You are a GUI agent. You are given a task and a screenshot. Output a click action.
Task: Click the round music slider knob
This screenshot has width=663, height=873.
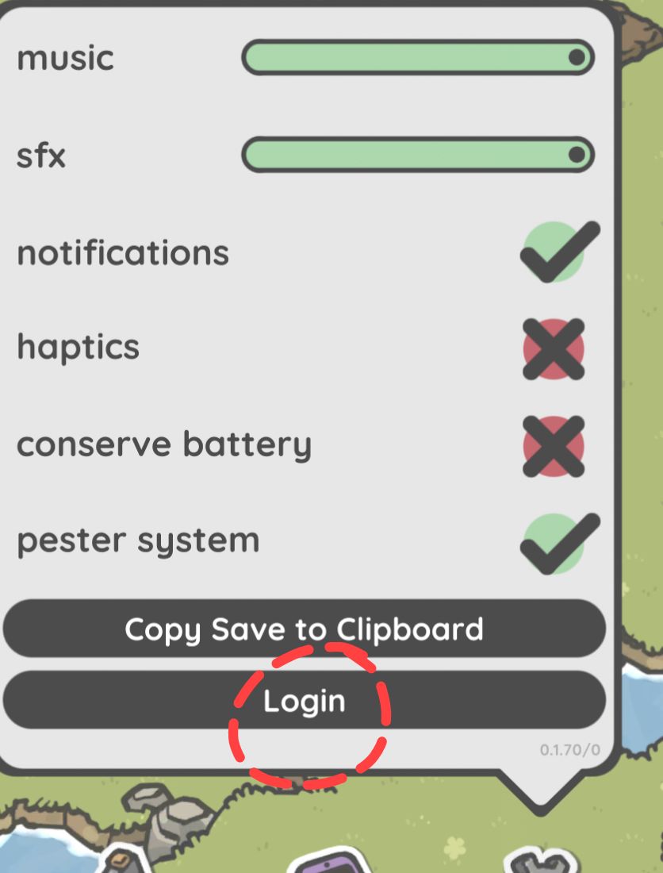pos(577,57)
